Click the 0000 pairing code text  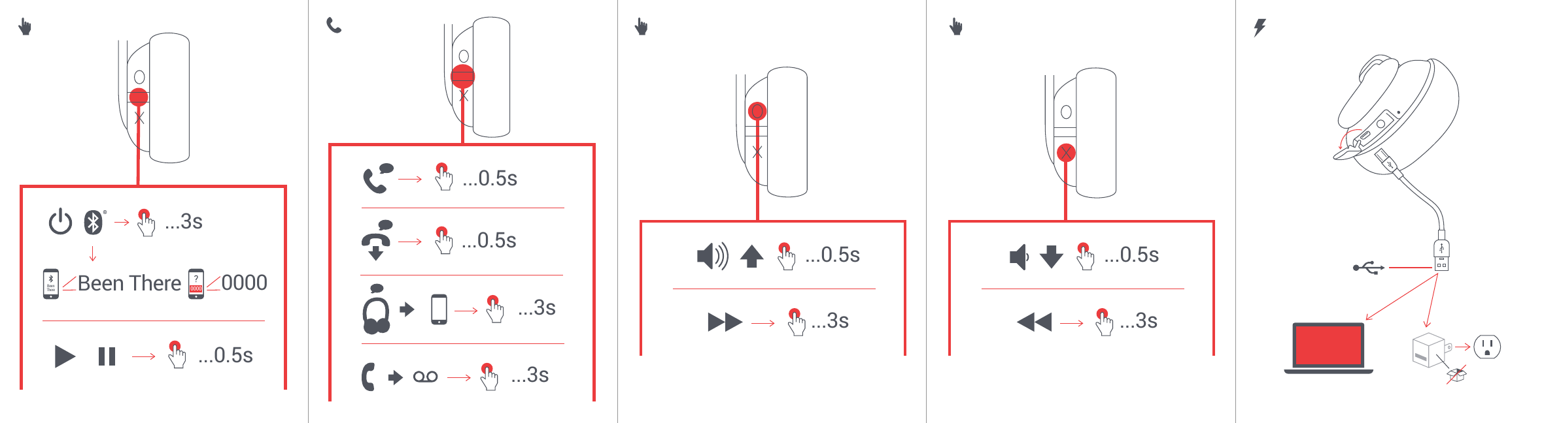tap(244, 283)
